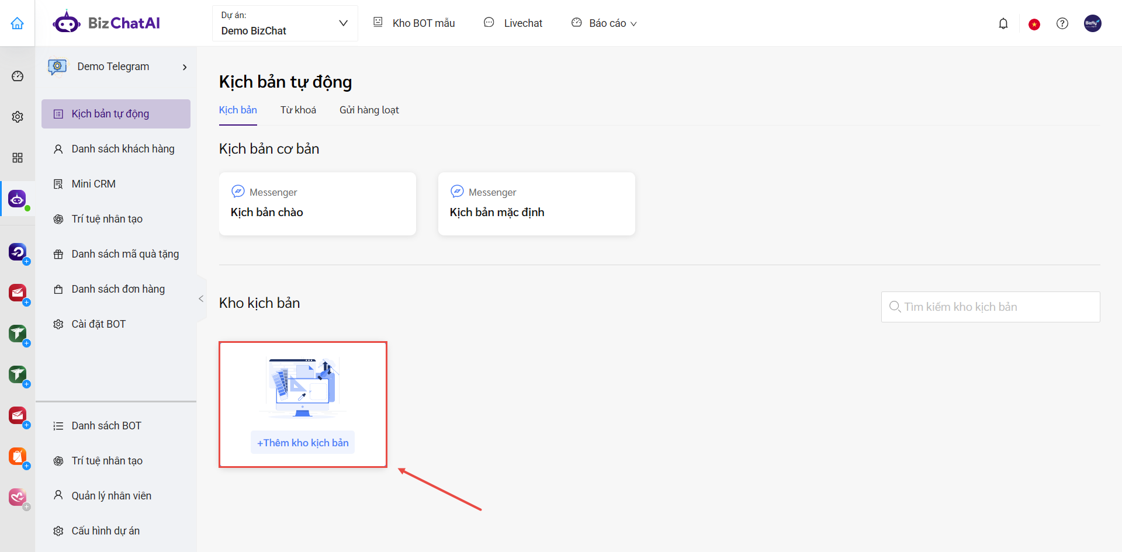
Task: Add the blue circular-arrow app
Action: (x=18, y=252)
